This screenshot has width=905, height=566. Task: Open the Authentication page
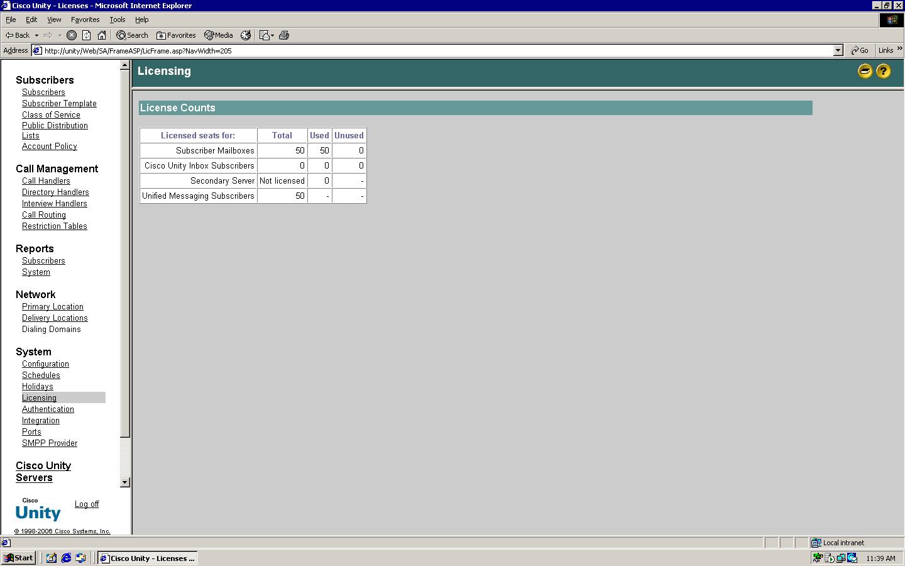48,409
